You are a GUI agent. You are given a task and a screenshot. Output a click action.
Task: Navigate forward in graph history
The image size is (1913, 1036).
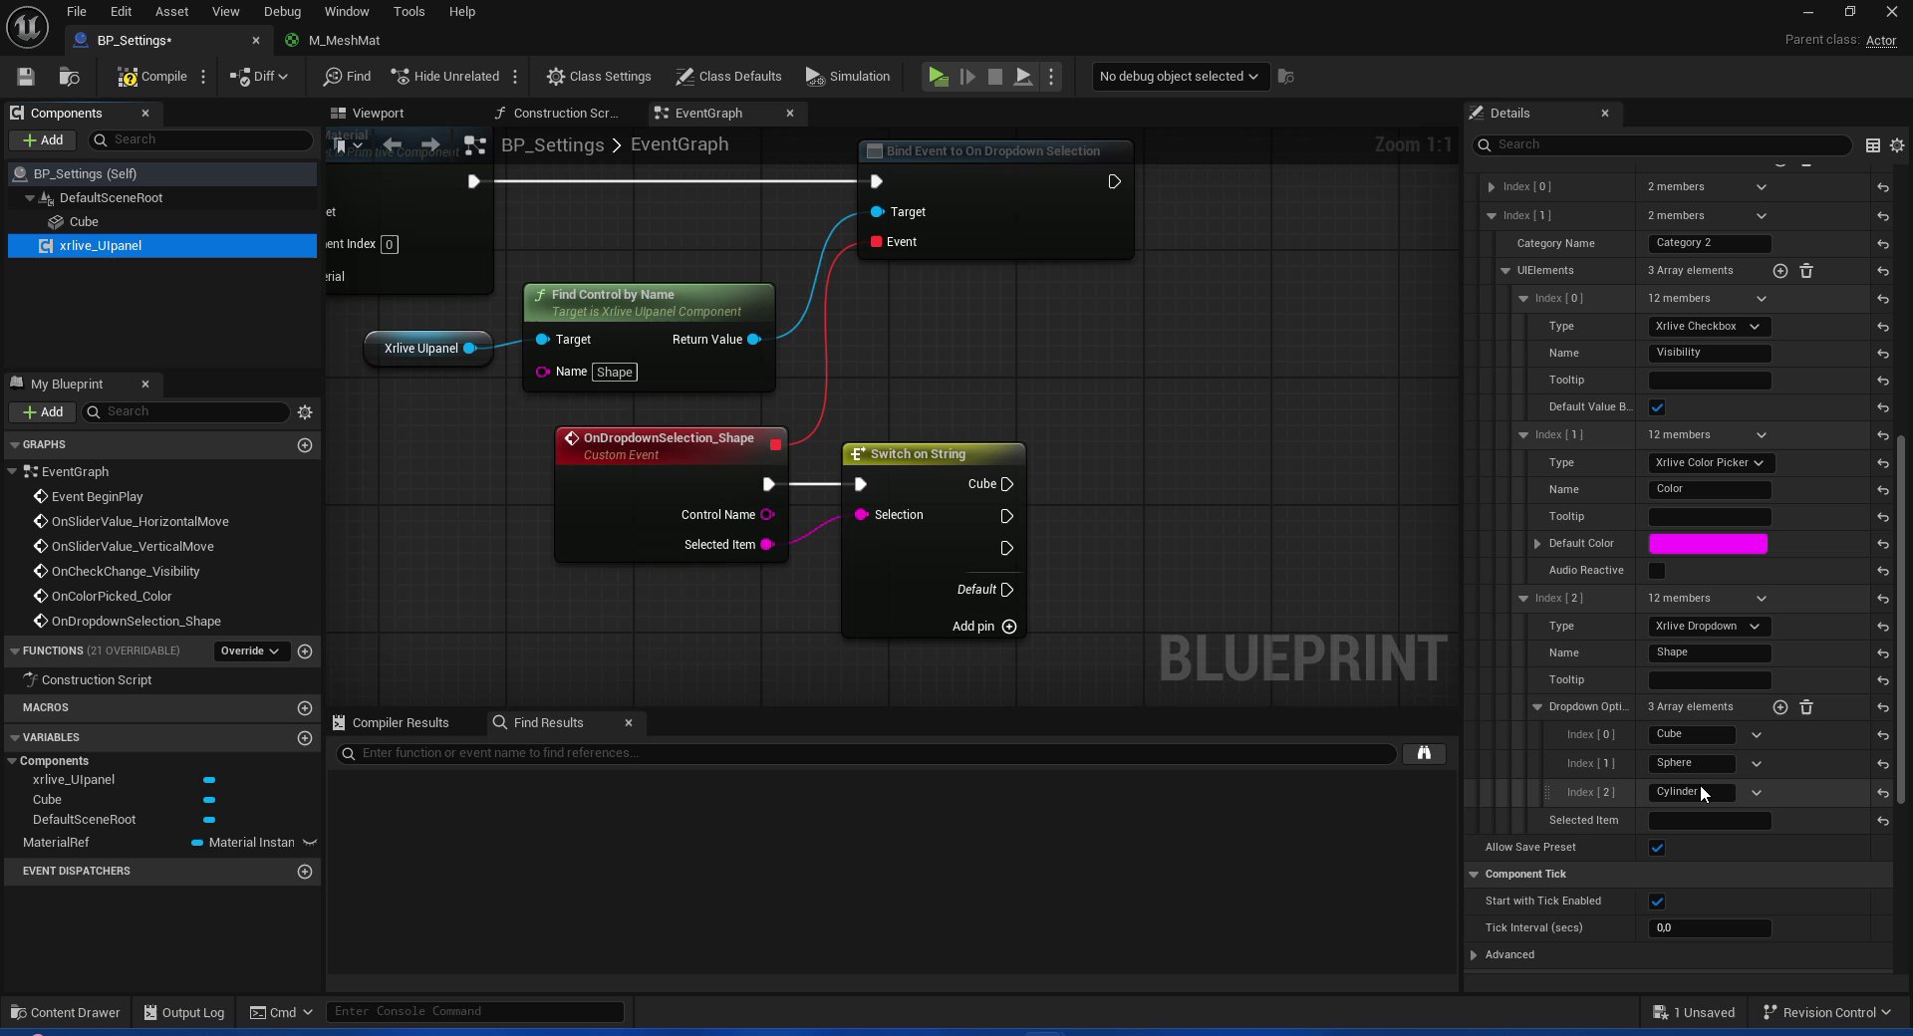(x=430, y=145)
